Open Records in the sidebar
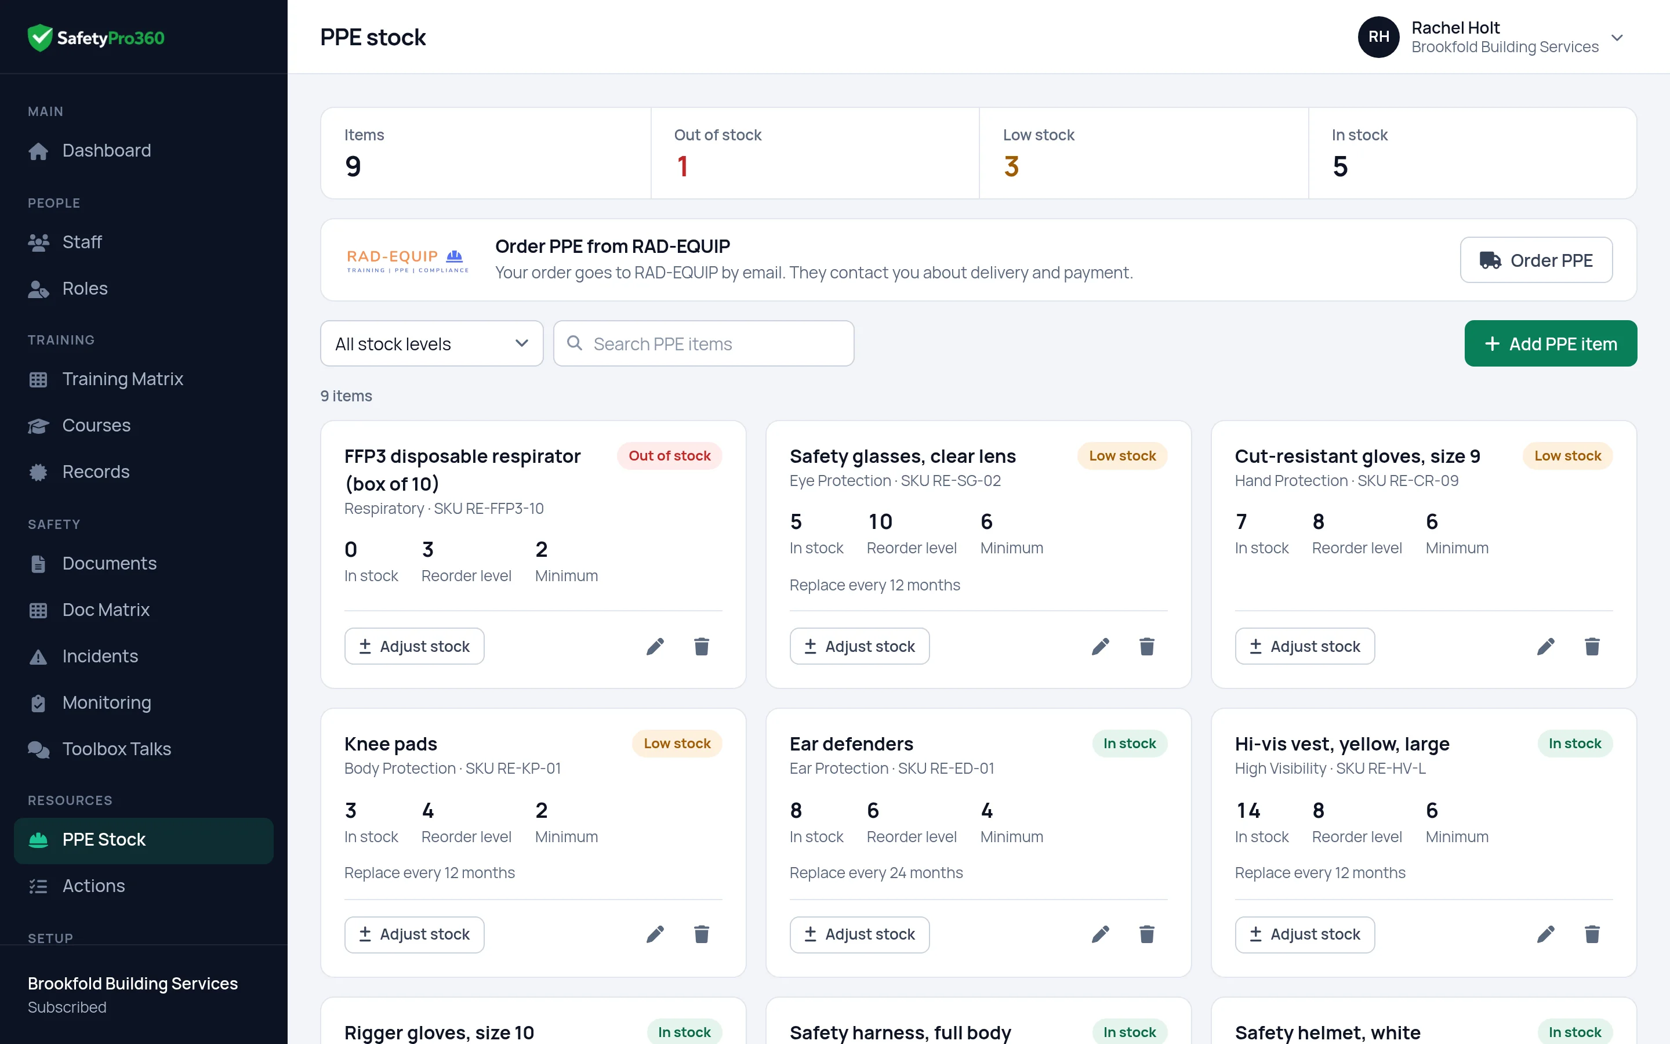The width and height of the screenshot is (1670, 1044). pyautogui.click(x=144, y=472)
